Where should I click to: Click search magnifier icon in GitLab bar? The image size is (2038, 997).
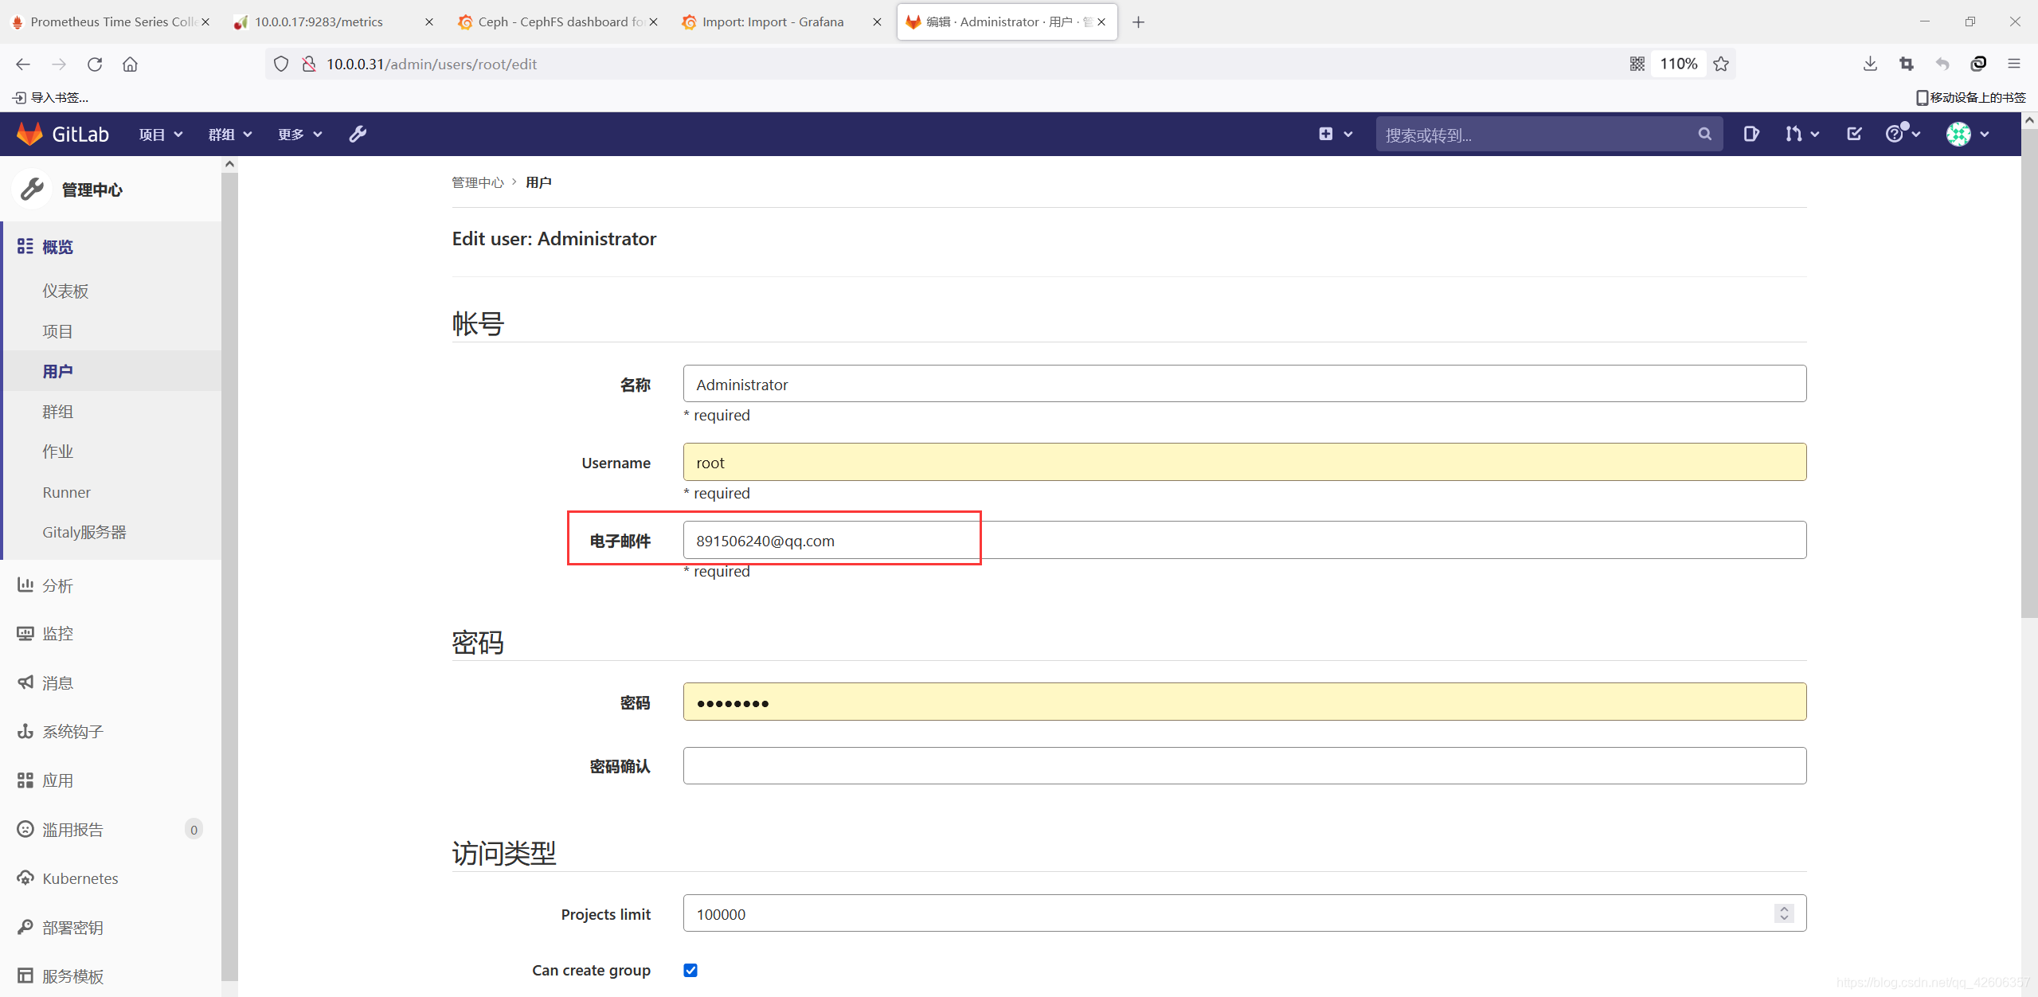pyautogui.click(x=1704, y=134)
